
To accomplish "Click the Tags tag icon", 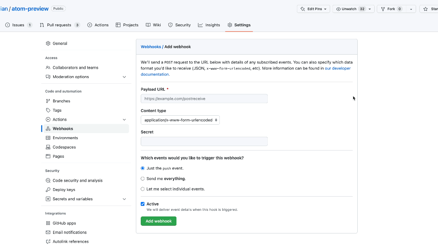I will pos(48,110).
